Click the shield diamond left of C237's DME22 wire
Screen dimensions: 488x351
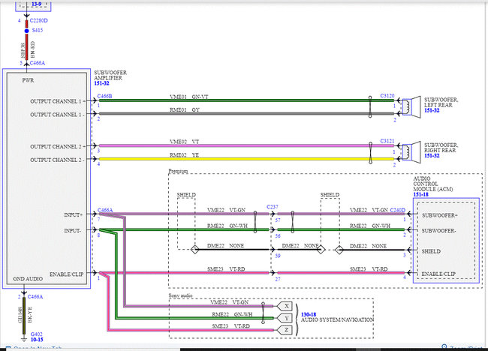click(195, 249)
